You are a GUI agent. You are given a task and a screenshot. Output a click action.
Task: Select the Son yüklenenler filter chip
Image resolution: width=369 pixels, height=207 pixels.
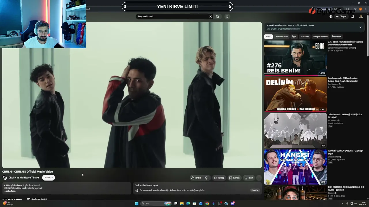tap(320, 37)
